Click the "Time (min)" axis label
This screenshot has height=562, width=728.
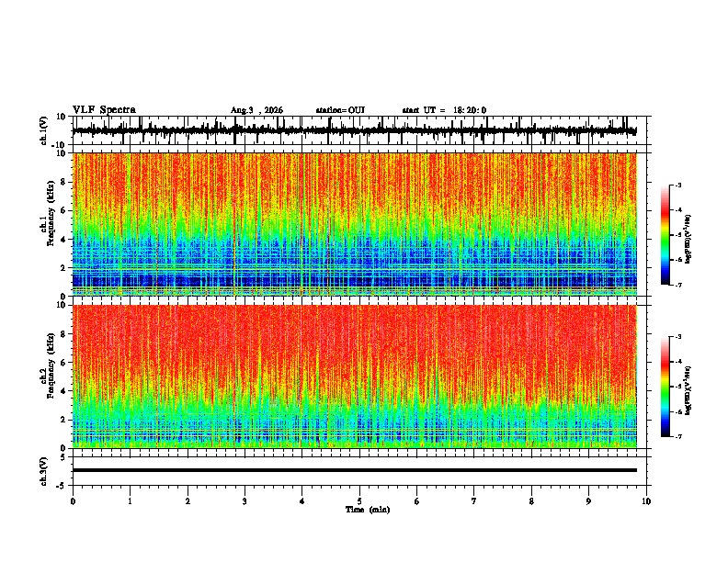coord(368,510)
